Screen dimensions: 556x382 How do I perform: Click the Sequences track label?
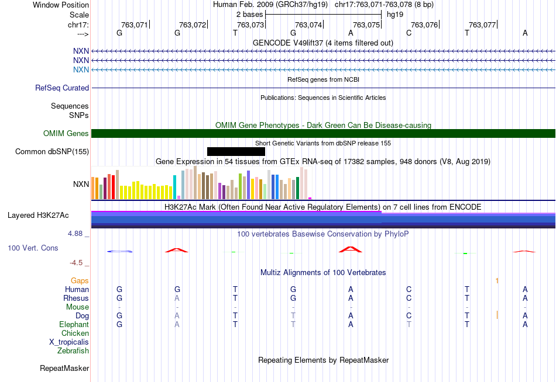click(70, 106)
